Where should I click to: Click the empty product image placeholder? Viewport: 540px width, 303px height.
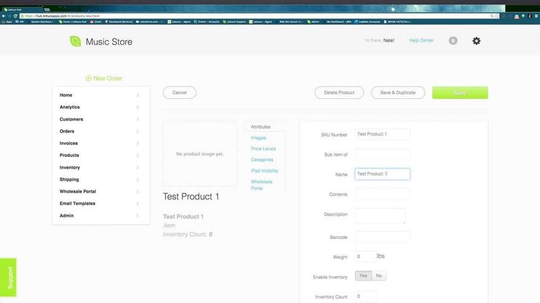200,154
